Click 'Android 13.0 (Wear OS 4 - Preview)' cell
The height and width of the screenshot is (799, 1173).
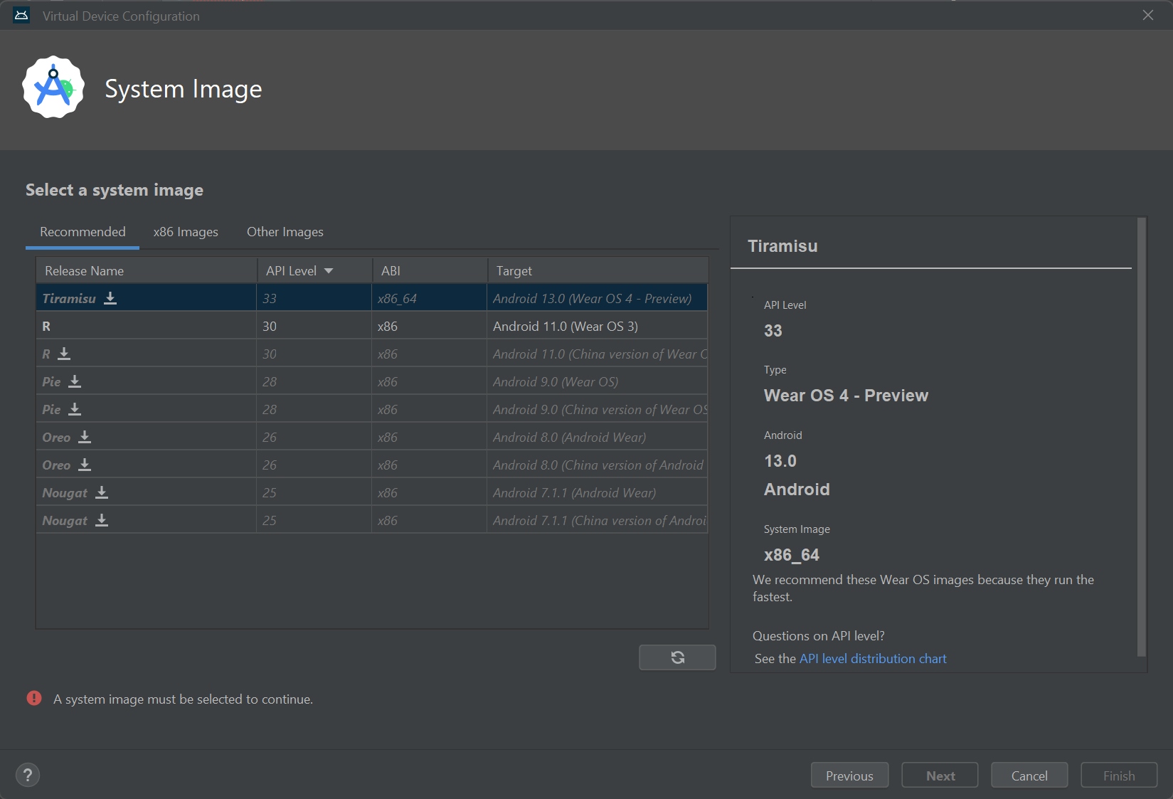point(598,298)
